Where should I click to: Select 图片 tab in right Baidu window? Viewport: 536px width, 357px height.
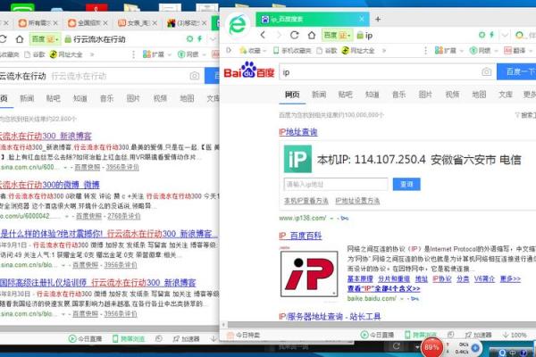point(425,95)
